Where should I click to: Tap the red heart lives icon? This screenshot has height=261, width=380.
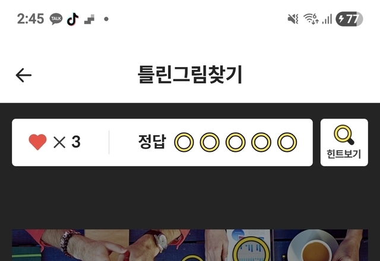(37, 142)
